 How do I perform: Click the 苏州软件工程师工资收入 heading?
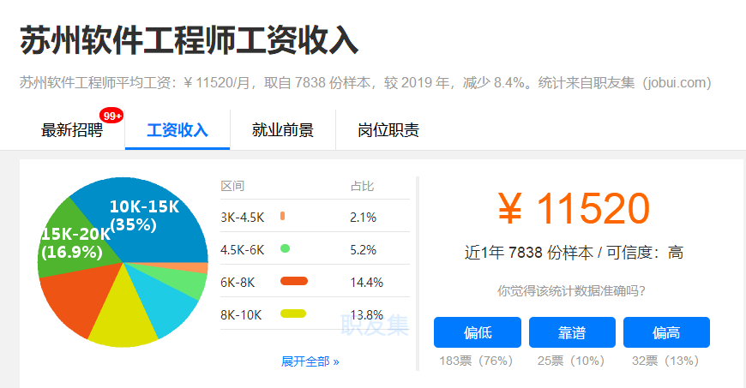(x=189, y=40)
